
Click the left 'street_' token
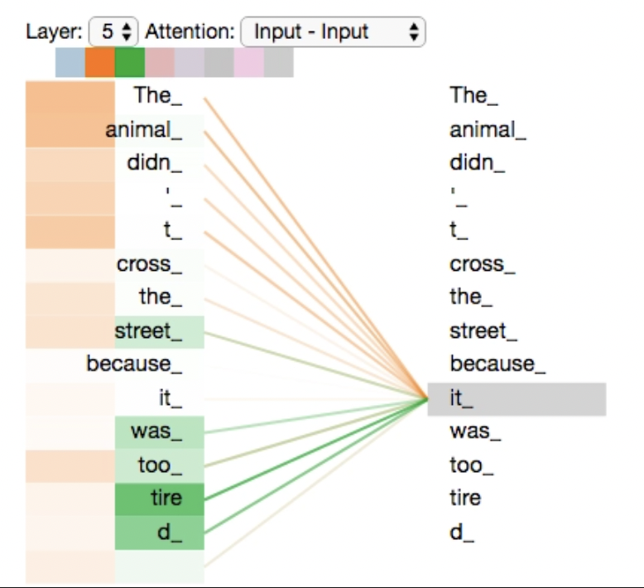pyautogui.click(x=160, y=332)
